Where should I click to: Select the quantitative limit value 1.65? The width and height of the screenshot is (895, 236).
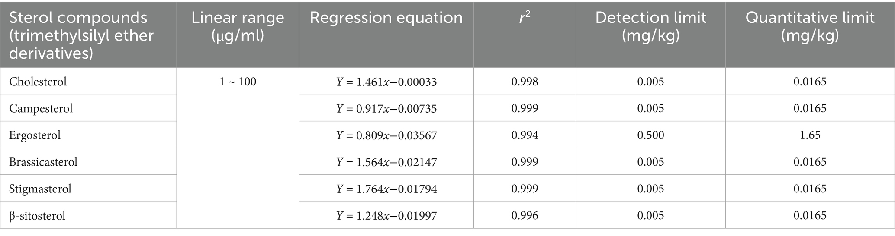tap(810, 135)
